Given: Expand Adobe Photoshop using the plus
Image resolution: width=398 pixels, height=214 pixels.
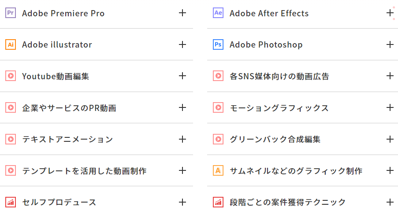Looking at the screenshot, I should point(390,44).
